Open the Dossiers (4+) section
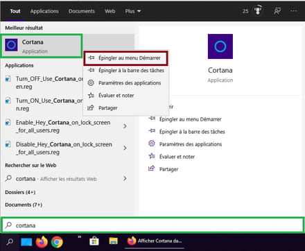Screen dimensions: 305x251 coord(20,192)
